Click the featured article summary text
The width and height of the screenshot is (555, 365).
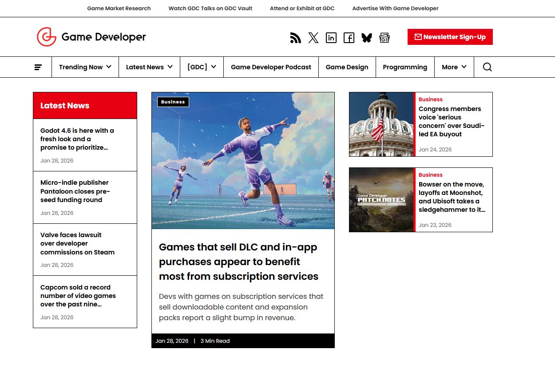click(241, 307)
